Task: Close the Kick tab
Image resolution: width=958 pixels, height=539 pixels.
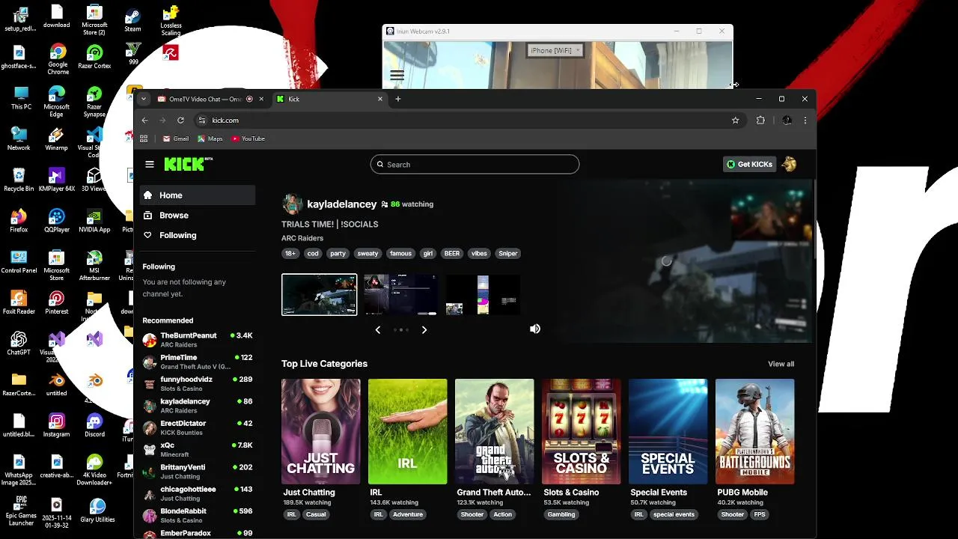Action: pos(379,99)
